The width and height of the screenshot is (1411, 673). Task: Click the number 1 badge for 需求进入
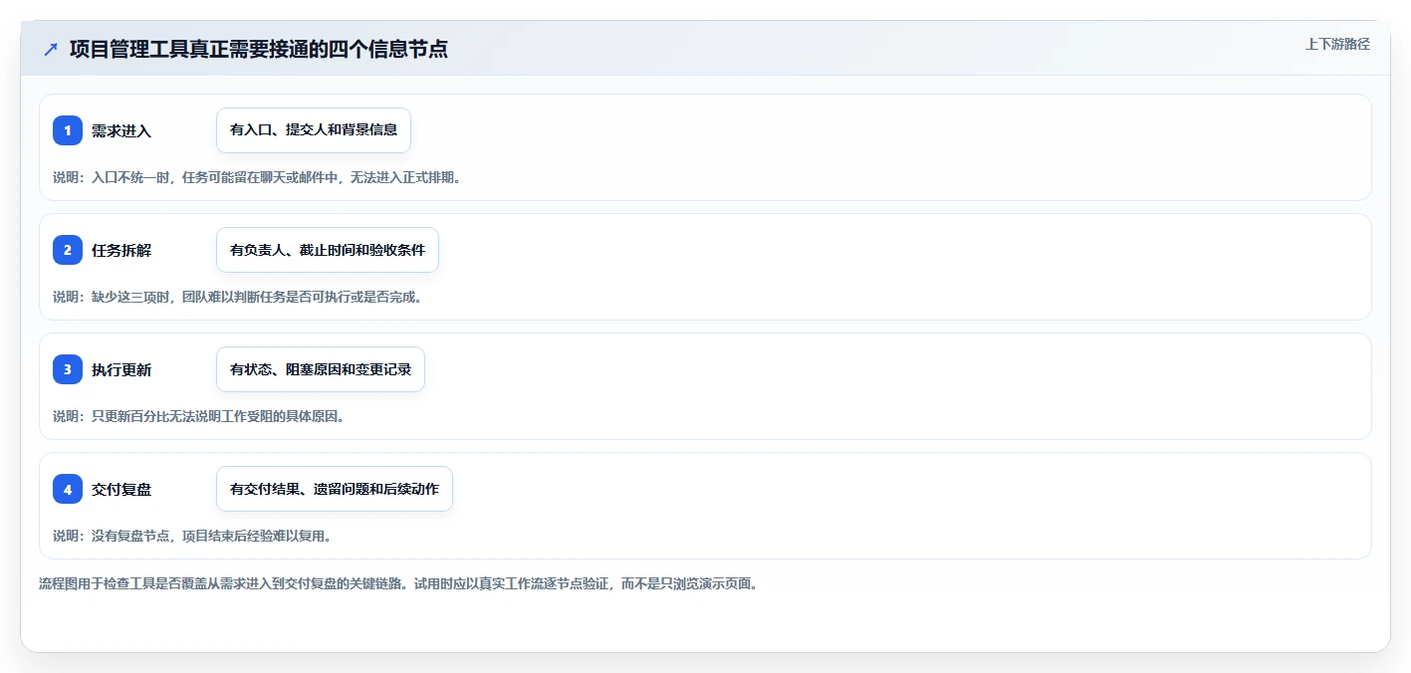point(68,130)
